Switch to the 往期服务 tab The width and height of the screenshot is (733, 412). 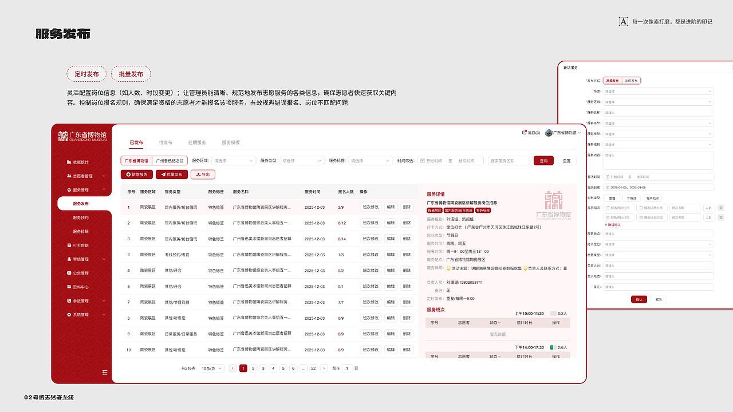[x=197, y=142]
